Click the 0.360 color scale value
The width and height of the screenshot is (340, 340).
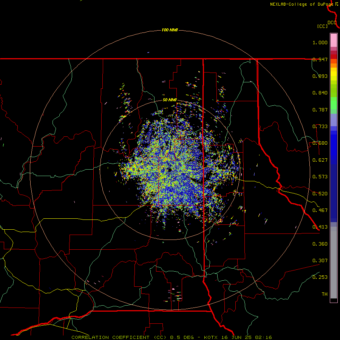pyautogui.click(x=320, y=244)
